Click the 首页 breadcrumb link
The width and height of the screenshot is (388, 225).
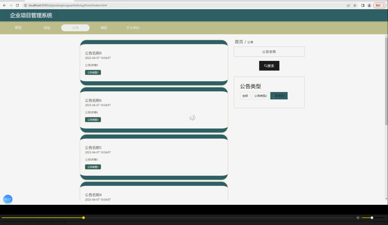[x=239, y=42]
